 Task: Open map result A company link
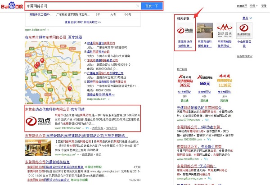[x=101, y=43]
